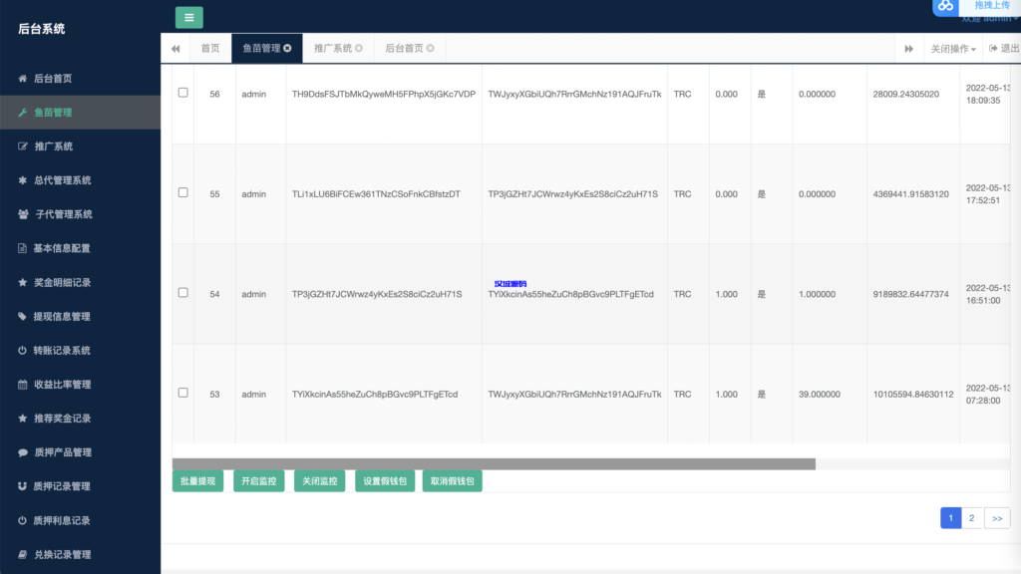Click the 设置假钱包 button

384,481
